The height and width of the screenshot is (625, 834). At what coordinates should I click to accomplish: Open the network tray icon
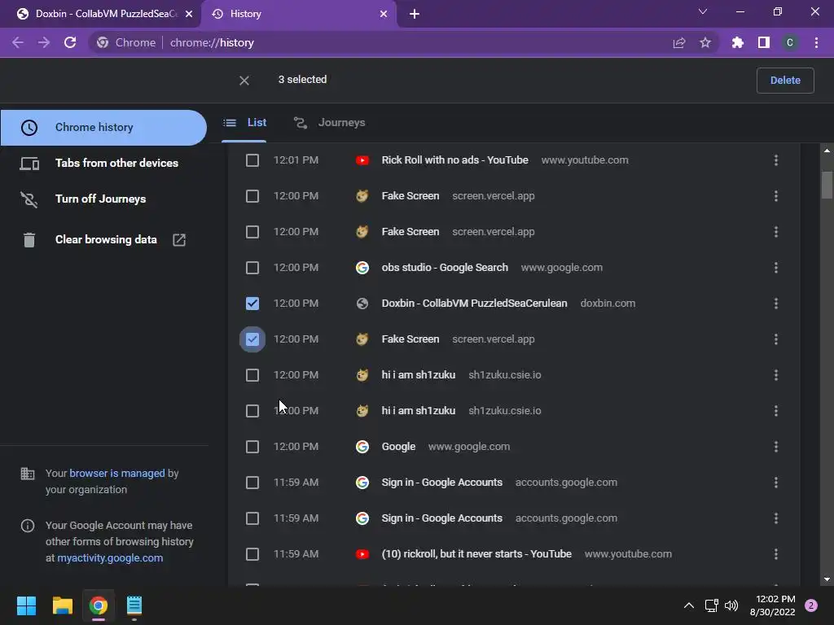(711, 605)
